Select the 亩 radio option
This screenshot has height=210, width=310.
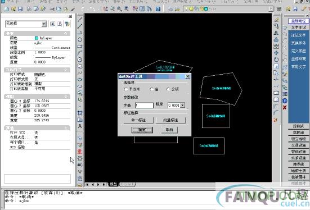pyautogui.click(x=154, y=89)
